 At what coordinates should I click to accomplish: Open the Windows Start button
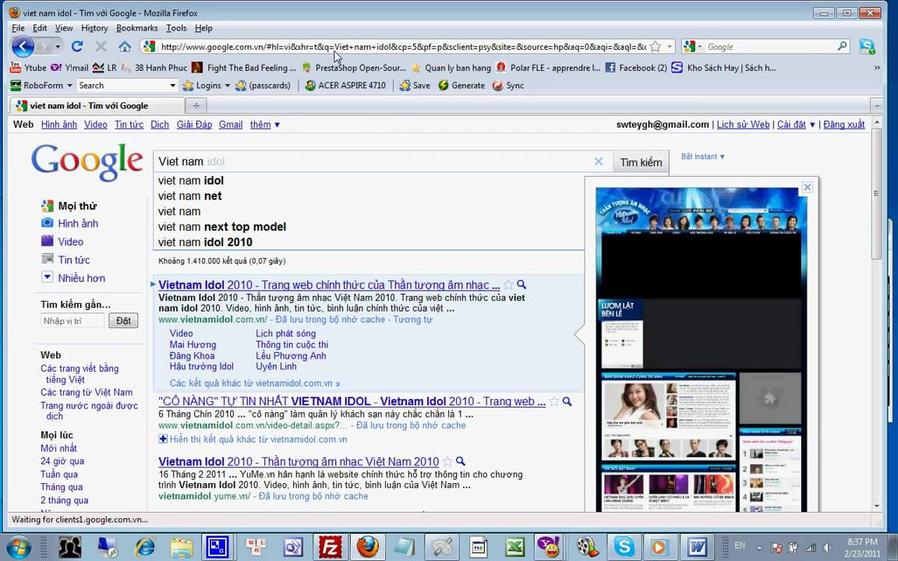click(19, 547)
